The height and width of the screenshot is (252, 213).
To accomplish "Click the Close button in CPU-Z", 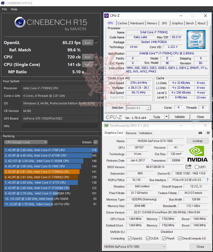I will [x=200, y=117].
